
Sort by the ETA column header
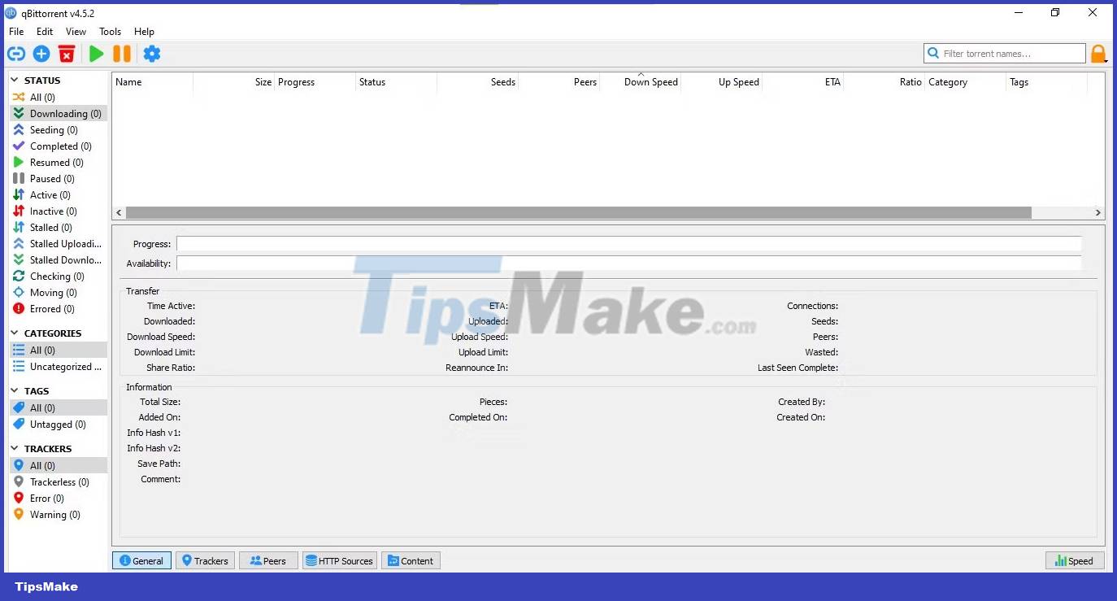coord(802,82)
